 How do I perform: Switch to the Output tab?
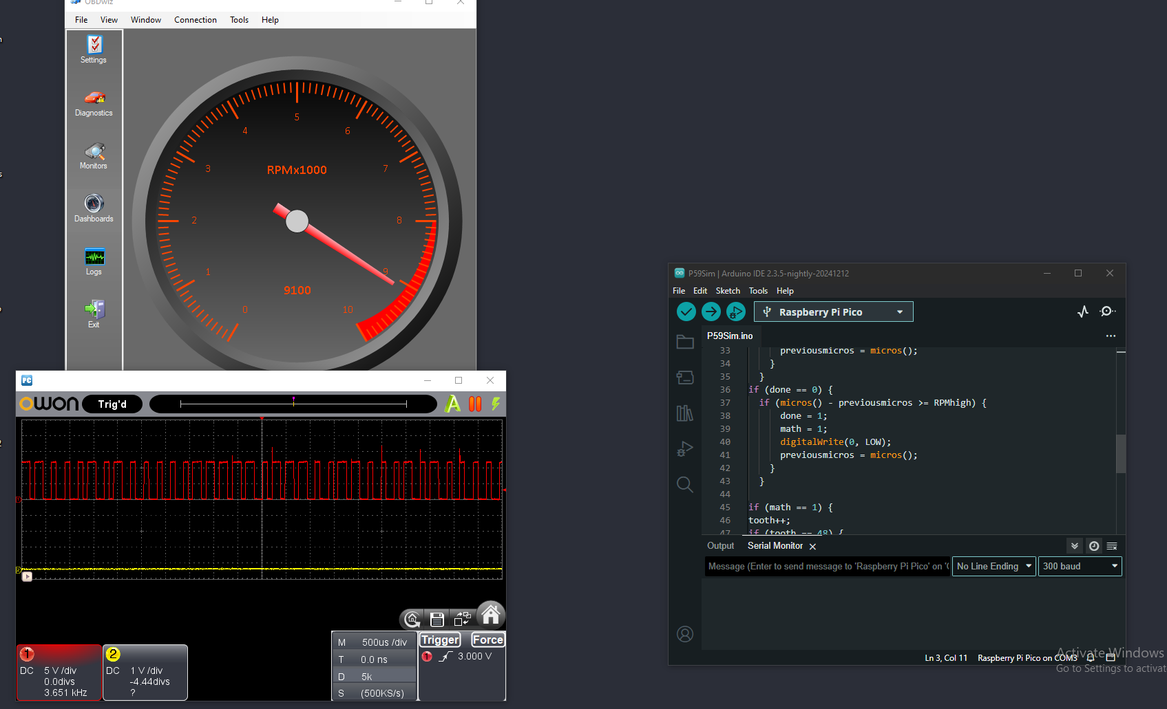721,545
